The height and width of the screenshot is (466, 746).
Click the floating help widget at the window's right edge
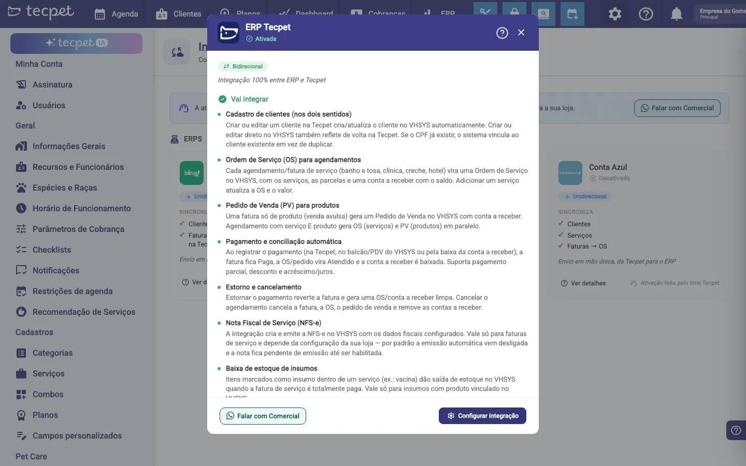[x=736, y=430]
